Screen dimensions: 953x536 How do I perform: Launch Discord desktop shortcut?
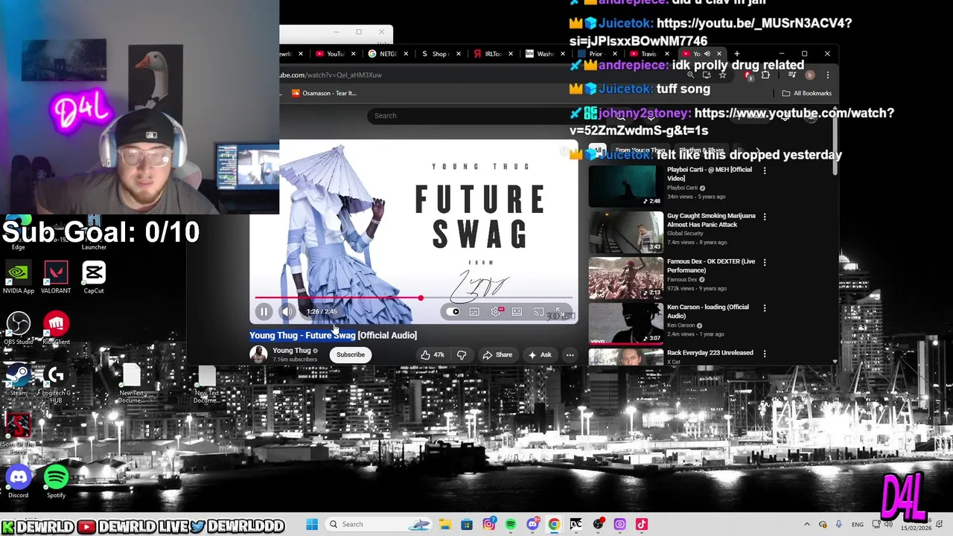19,482
